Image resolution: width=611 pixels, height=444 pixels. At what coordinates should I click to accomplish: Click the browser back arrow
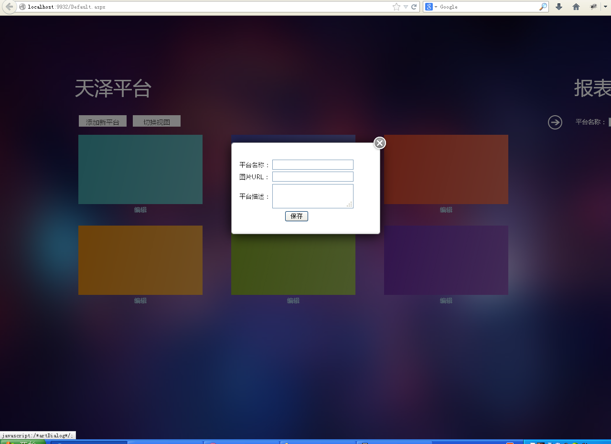tap(9, 7)
